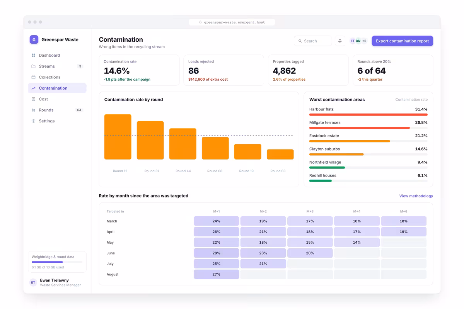Click the Properties tagged 4,862 card

tap(308, 70)
